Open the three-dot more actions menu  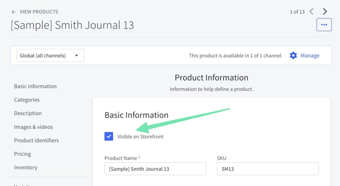pyautogui.click(x=324, y=25)
